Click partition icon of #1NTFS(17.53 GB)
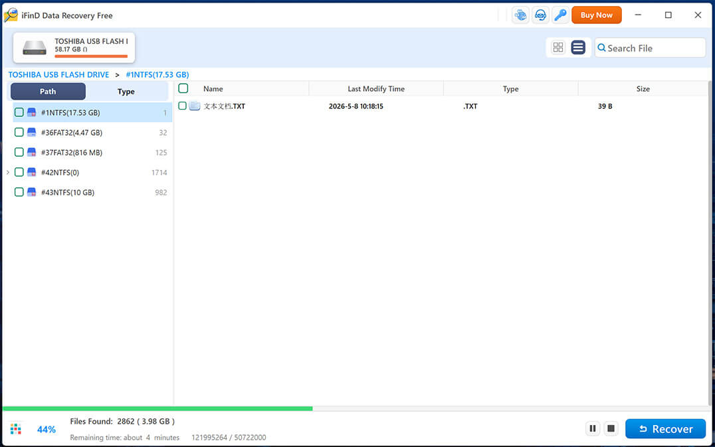The width and height of the screenshot is (715, 447). click(31, 112)
